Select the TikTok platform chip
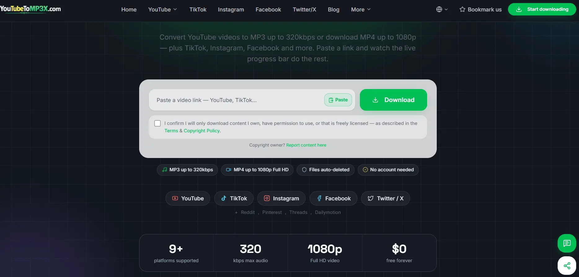 pyautogui.click(x=234, y=198)
